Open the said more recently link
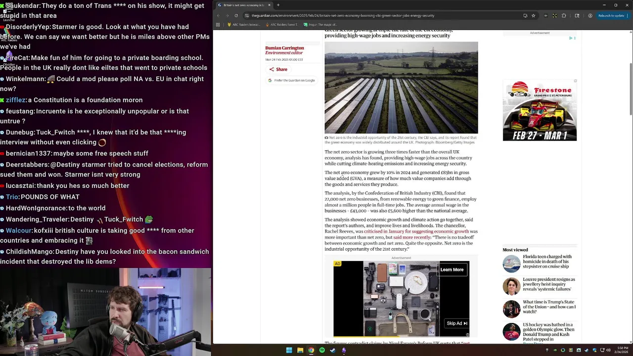Image resolution: width=633 pixels, height=356 pixels. 412,237
